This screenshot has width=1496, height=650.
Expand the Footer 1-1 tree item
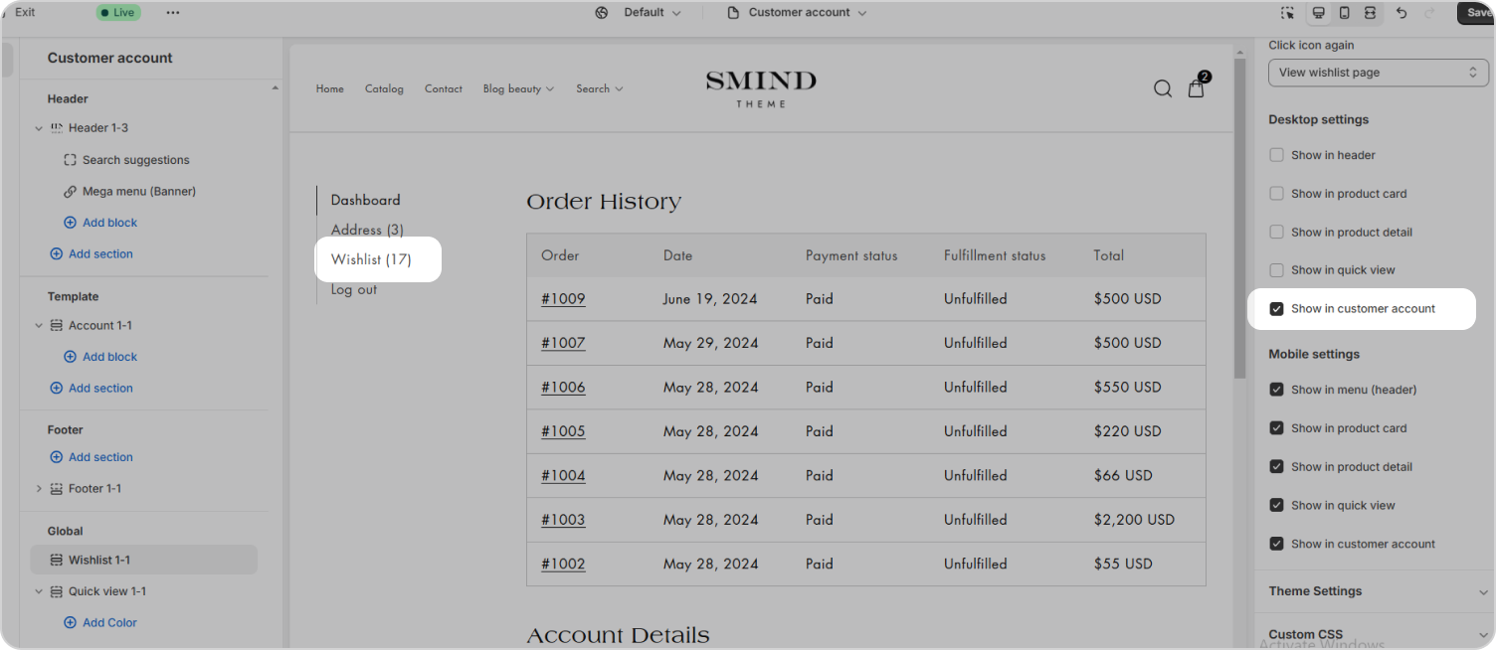tap(39, 489)
